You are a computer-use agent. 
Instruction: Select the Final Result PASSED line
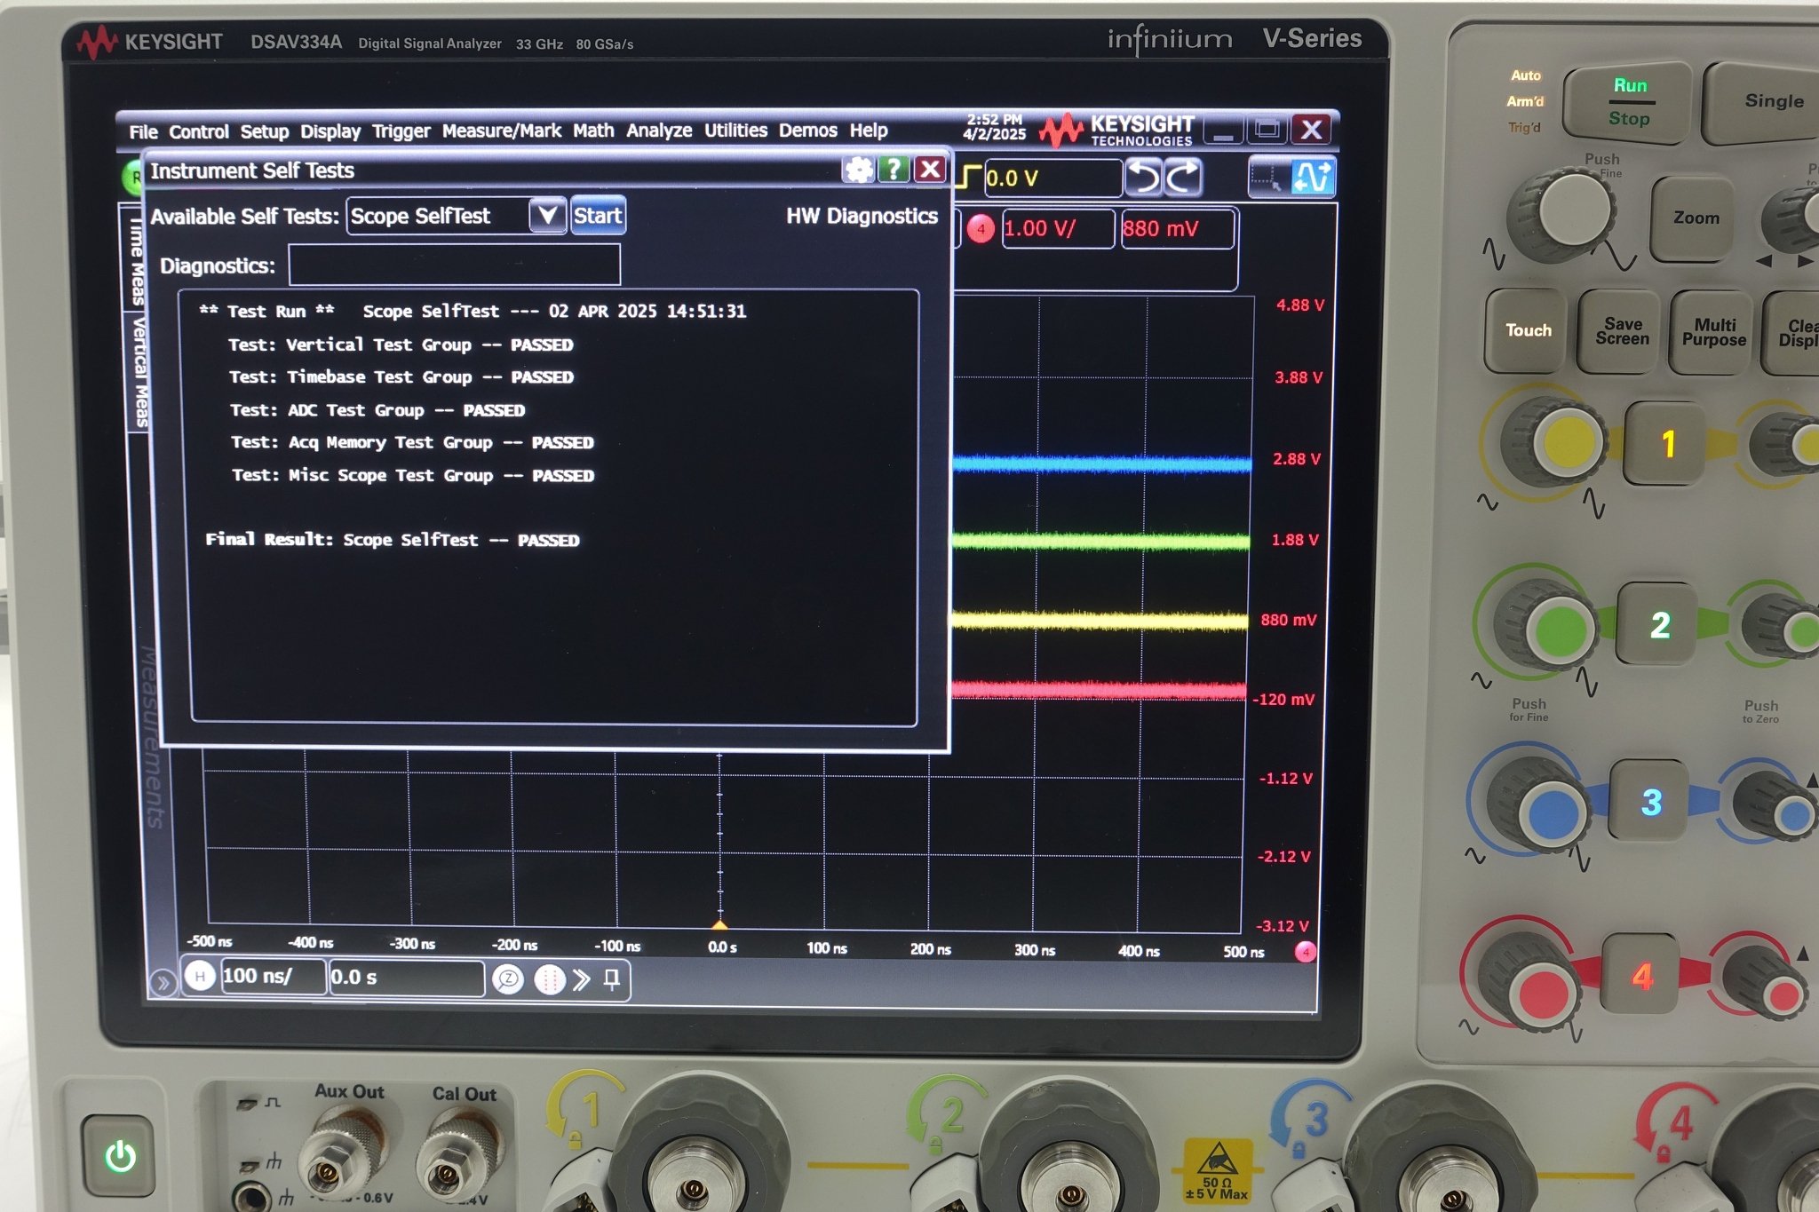392,539
